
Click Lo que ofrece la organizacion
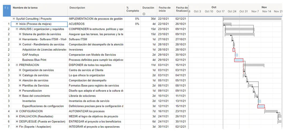(x=87, y=75)
